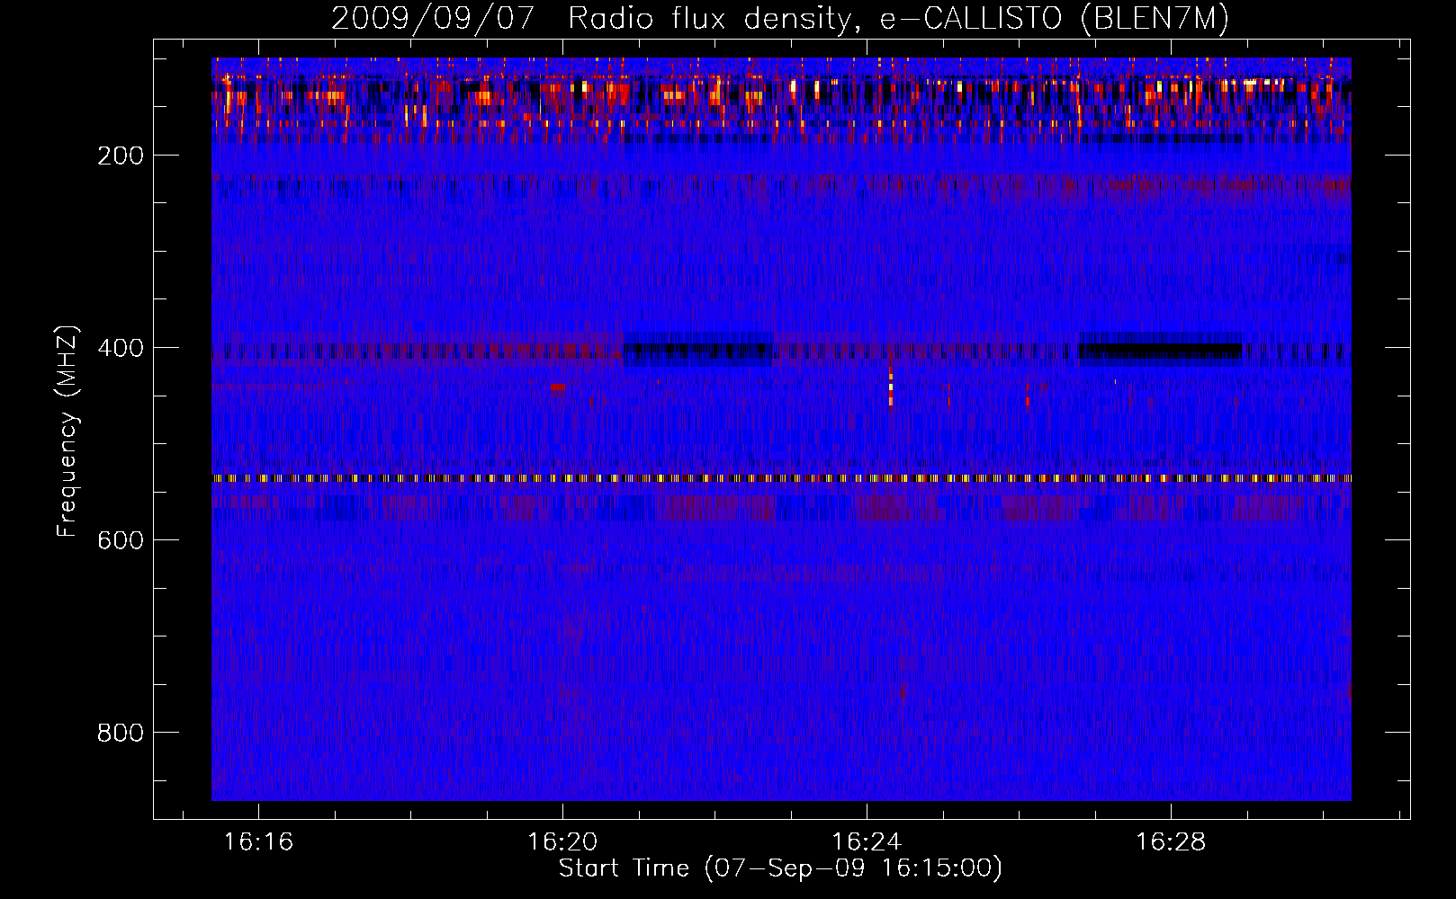Click the dark band at 400 MHz near 16:21
The height and width of the screenshot is (899, 1456).
[697, 350]
